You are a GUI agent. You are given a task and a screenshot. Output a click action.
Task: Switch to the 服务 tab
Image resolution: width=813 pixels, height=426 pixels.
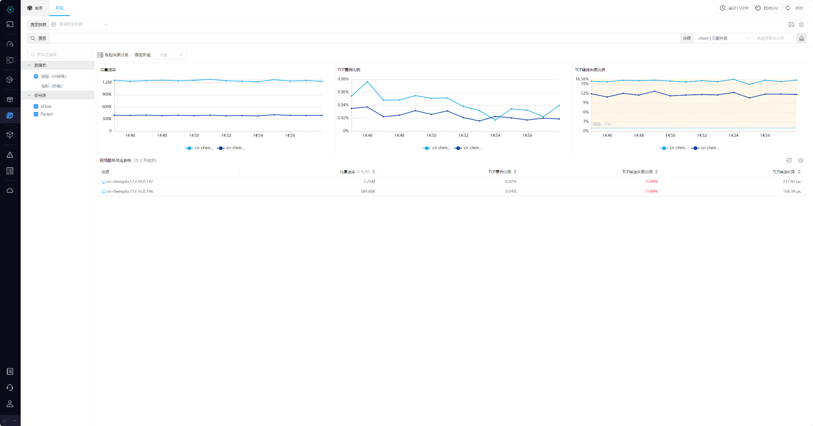pyautogui.click(x=35, y=8)
